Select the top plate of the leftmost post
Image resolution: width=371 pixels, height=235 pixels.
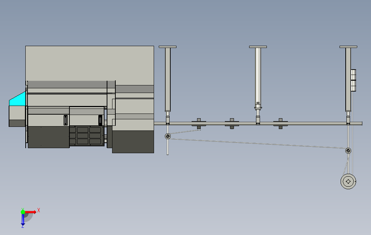[x=167, y=47]
